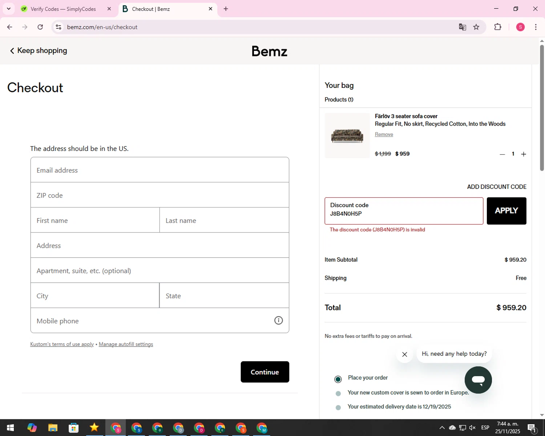The image size is (545, 436).
Task: Open Copilot from taskbar
Action: point(32,428)
